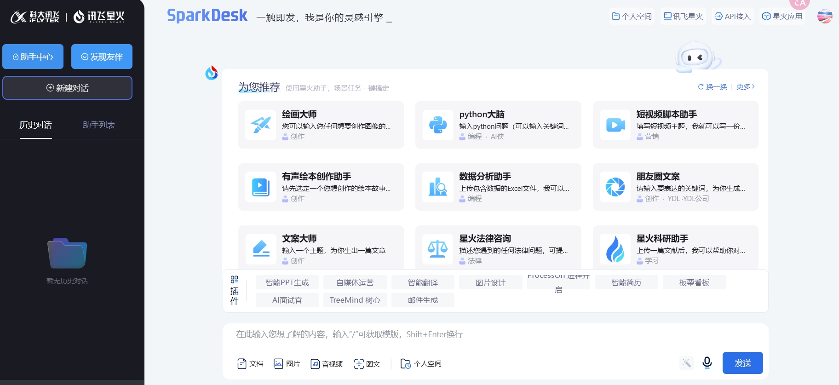Click the 为您推荐 heading
This screenshot has height=385, width=839.
click(259, 87)
